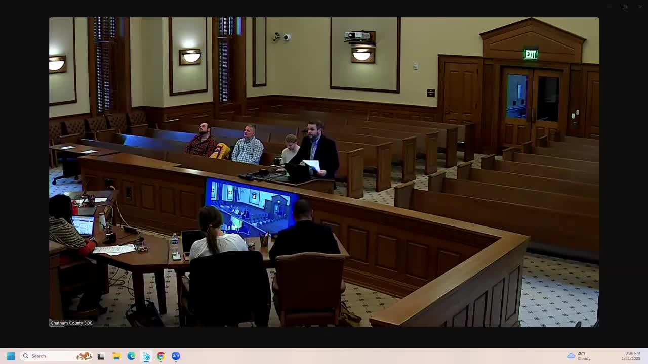Open the clock showing 3:36 PM
This screenshot has width=648, height=364.
[631, 356]
